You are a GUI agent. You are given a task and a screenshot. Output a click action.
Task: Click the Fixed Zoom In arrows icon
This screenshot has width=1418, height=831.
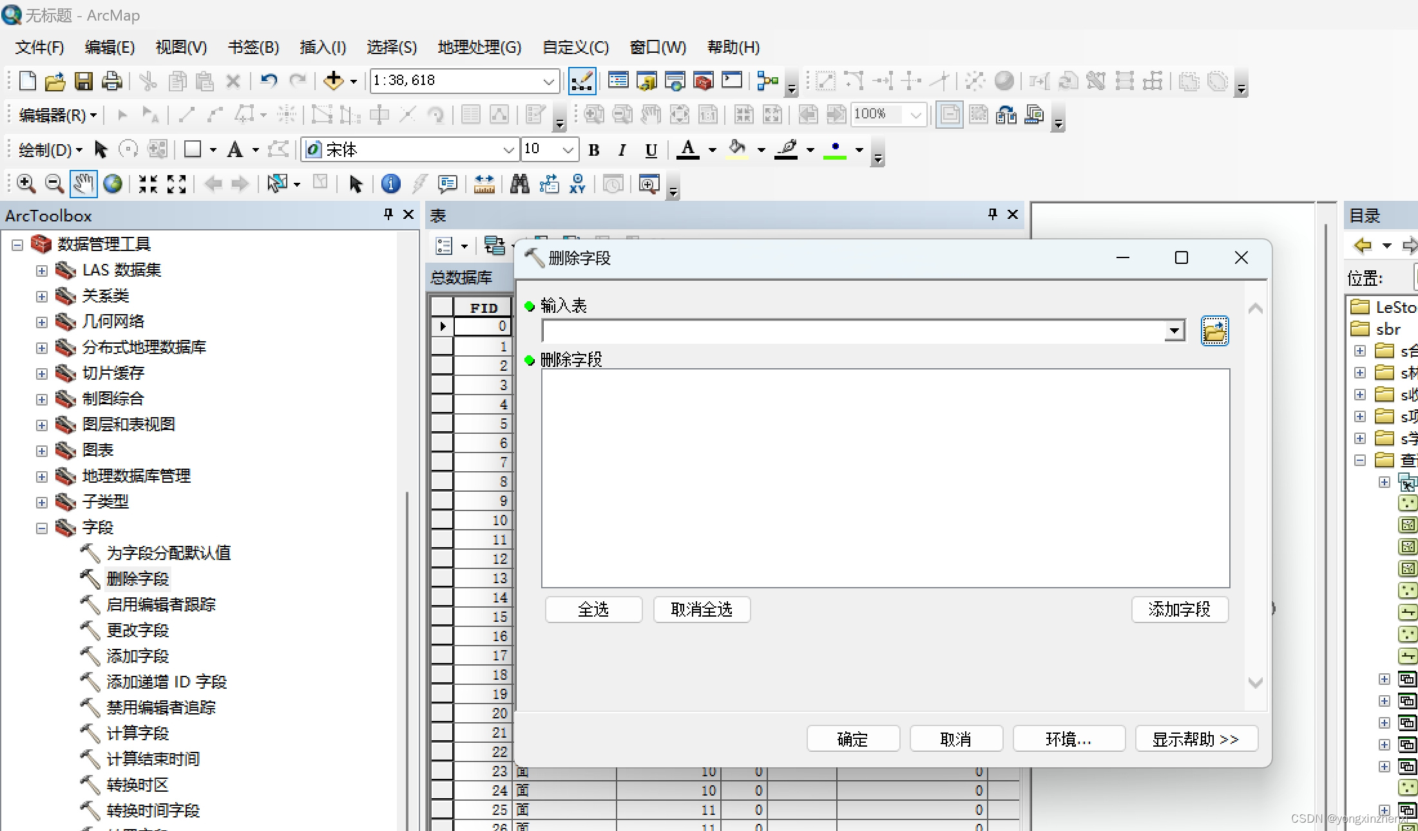tap(148, 184)
